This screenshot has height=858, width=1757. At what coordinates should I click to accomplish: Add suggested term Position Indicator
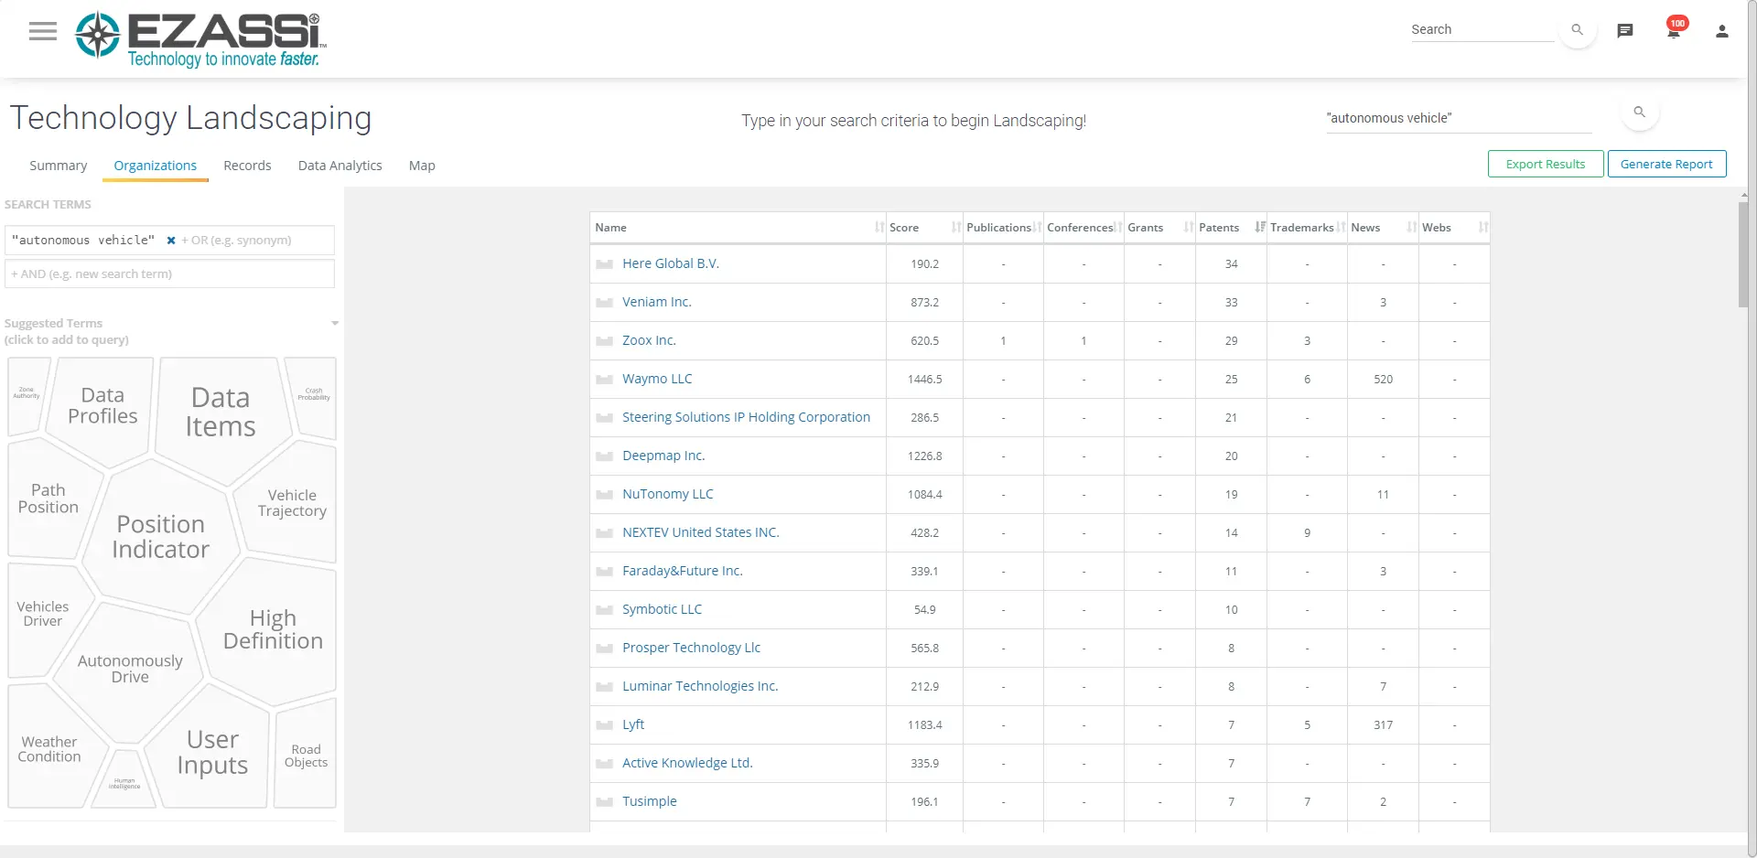pyautogui.click(x=160, y=536)
